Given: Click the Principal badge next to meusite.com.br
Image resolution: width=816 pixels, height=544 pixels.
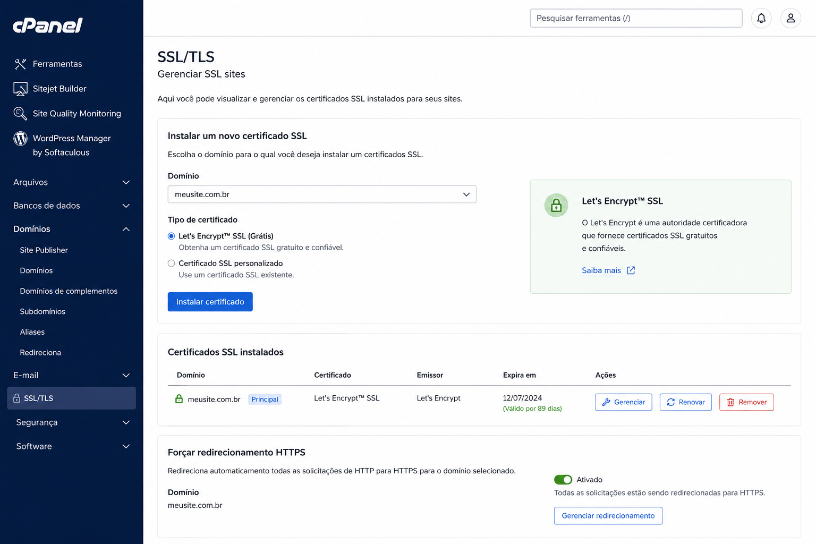Looking at the screenshot, I should pos(265,399).
